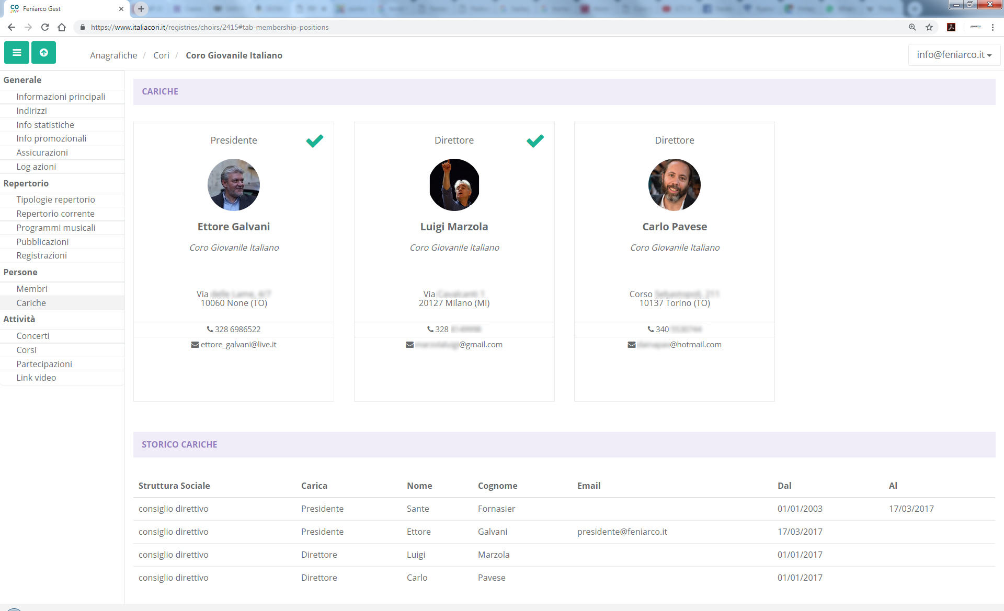Select Repertorio corrente in the sidebar
Screen dimensions: 1004x611
55,214
